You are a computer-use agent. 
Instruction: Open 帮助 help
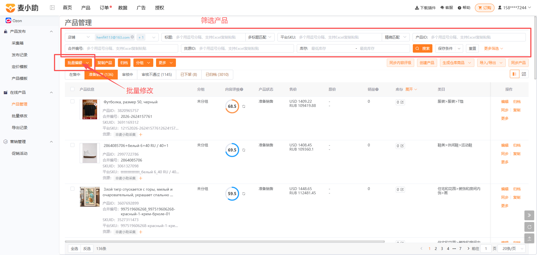(464, 8)
